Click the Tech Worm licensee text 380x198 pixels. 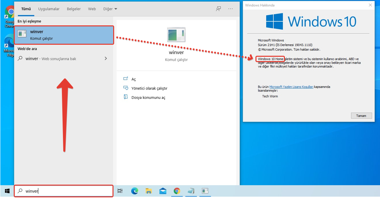tap(270, 96)
